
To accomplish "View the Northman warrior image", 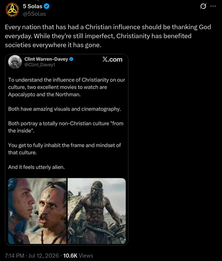I will (97, 211).
